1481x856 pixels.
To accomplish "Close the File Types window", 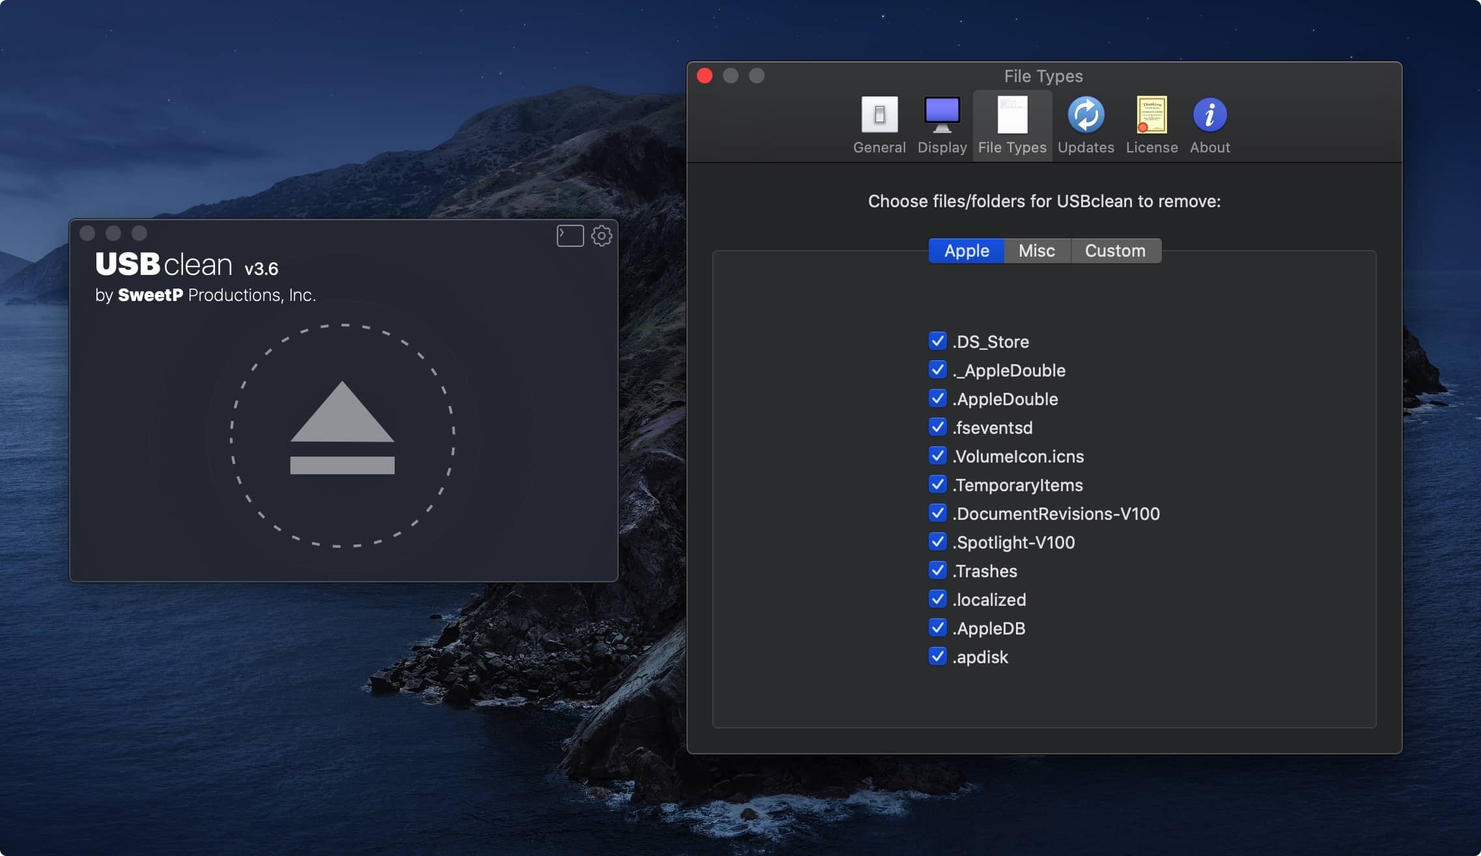I will (x=705, y=76).
